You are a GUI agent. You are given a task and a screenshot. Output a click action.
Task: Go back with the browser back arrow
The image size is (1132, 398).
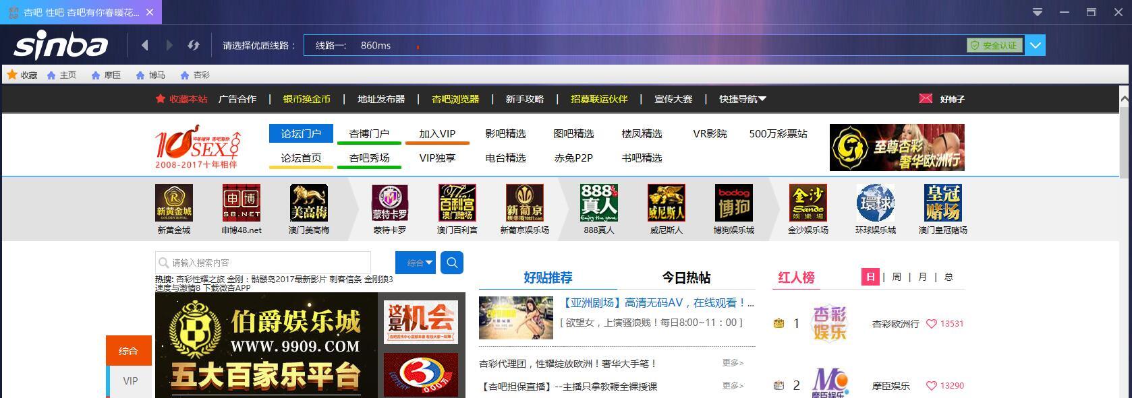pos(144,45)
